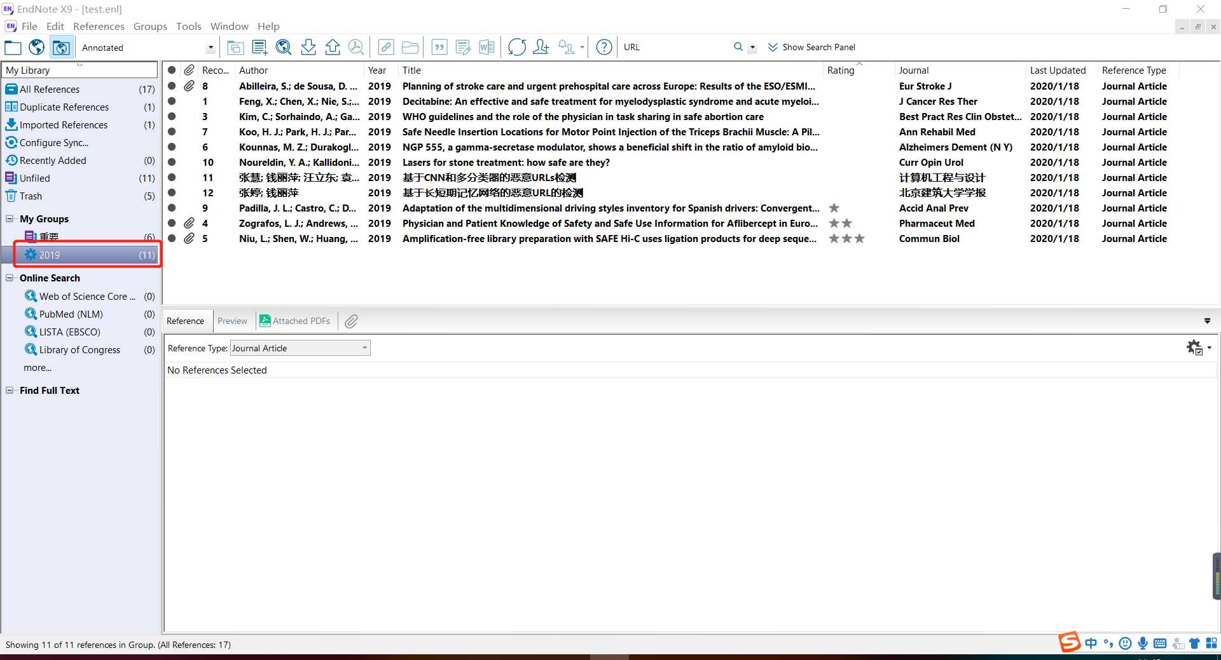Click one-star rating on Padilla row
The height and width of the screenshot is (660, 1221).
tap(834, 208)
